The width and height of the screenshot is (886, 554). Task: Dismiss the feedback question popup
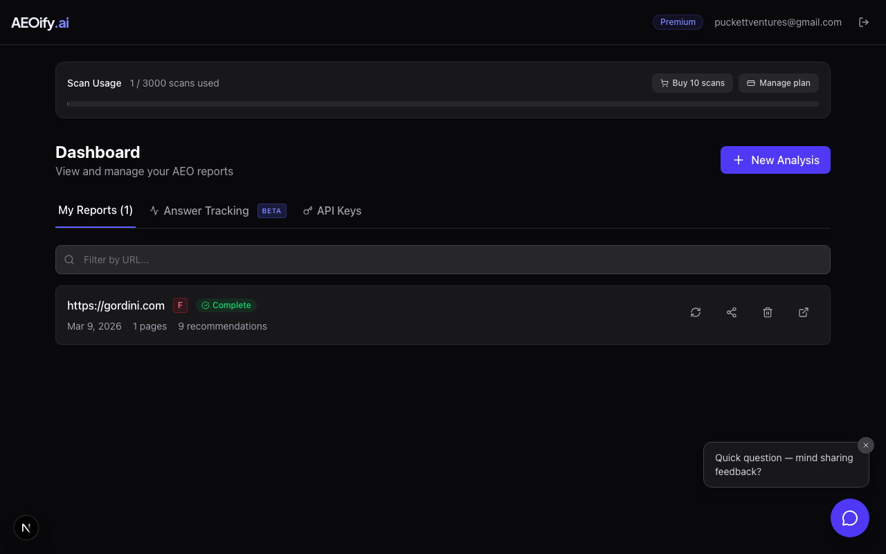pyautogui.click(x=866, y=445)
